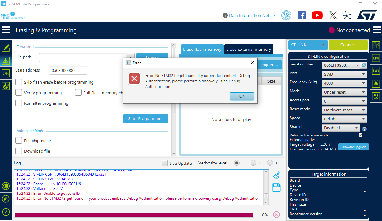Open the Shared Disabled dropdown
Image resolution: width=382 pixels, height=221 pixels.
[x=341, y=128]
